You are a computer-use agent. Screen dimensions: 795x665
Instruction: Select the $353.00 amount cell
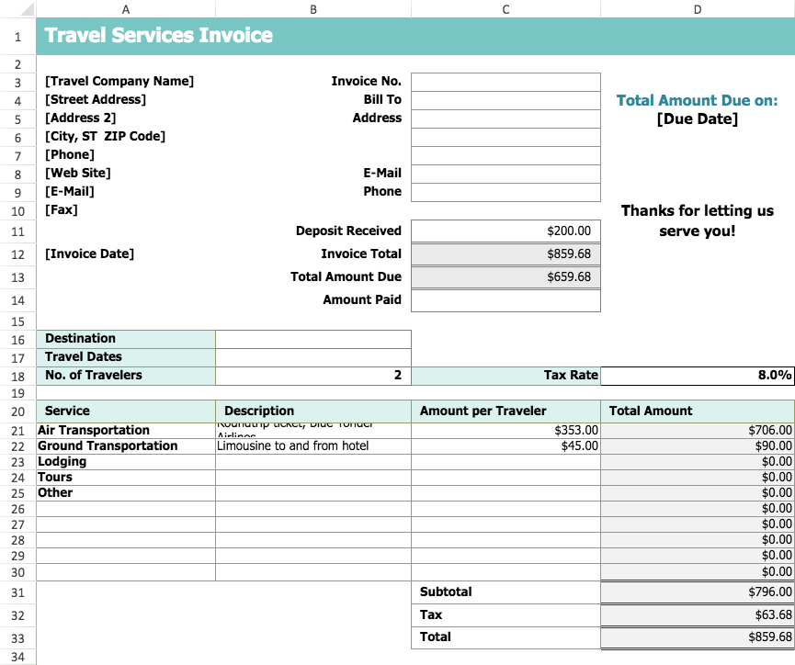tap(506, 431)
